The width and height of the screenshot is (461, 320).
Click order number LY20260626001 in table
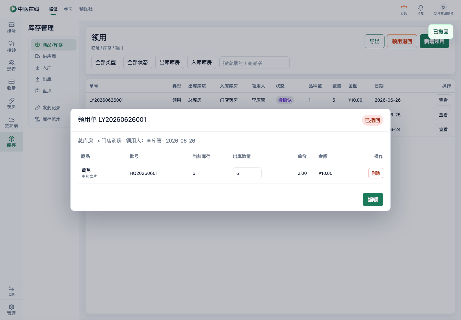107,100
